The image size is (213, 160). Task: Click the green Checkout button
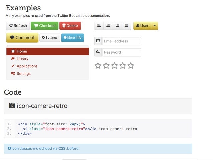[44, 26]
